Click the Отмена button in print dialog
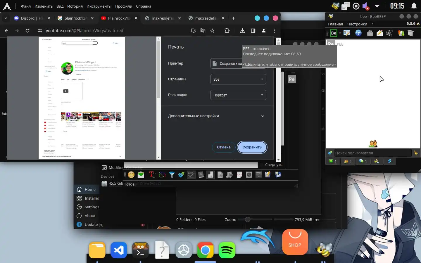The height and width of the screenshot is (263, 421). (224, 147)
